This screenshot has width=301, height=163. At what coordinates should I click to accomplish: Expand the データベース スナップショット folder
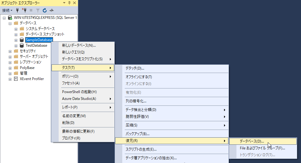click(16, 35)
